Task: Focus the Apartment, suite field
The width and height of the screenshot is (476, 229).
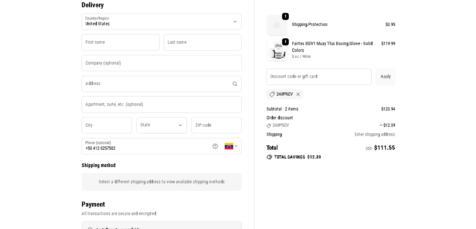Action: point(161,105)
